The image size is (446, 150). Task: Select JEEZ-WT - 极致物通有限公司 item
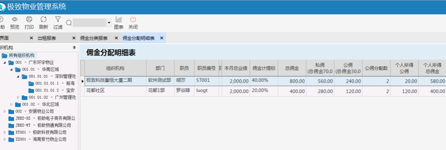tap(43, 125)
